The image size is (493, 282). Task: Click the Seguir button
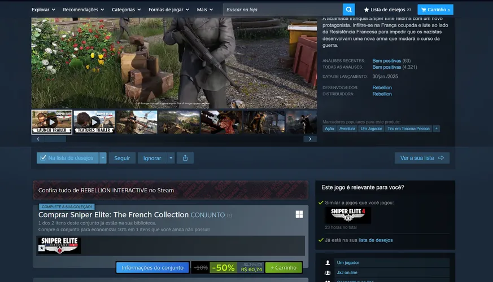122,158
